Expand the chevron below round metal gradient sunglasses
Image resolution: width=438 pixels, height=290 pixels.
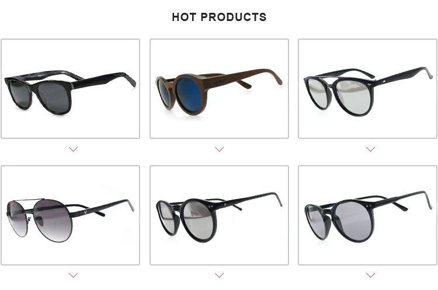coord(73,275)
